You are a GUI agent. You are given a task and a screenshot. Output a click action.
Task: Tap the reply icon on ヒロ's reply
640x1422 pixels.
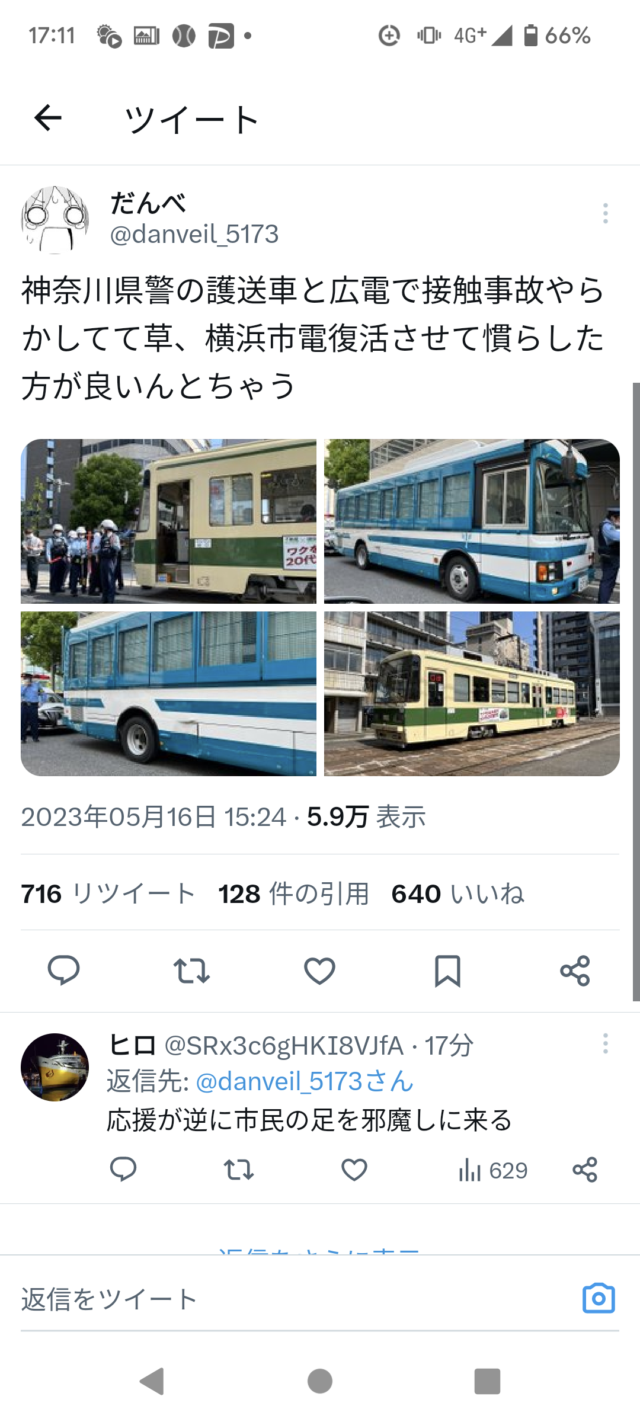pos(123,1170)
